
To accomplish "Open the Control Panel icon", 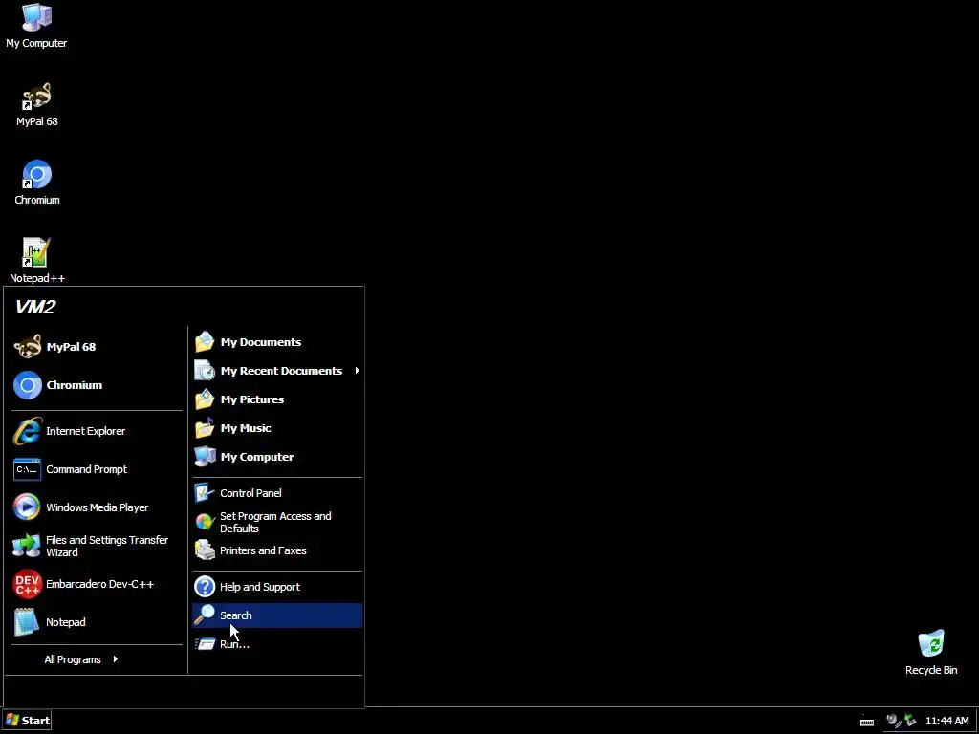I will tap(205, 493).
